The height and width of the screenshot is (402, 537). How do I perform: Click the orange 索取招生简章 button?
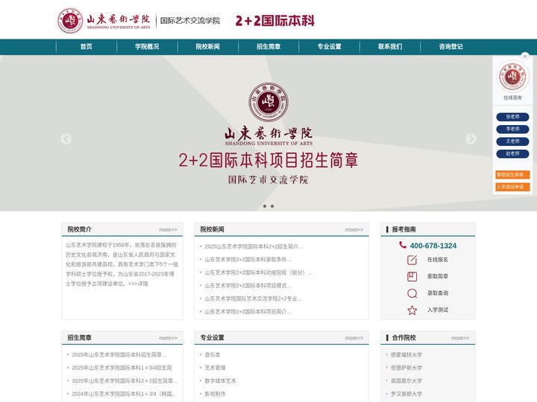(x=512, y=175)
